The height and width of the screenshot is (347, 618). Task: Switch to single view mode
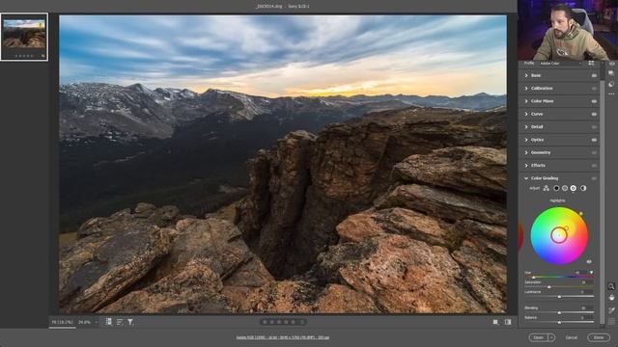pos(495,322)
